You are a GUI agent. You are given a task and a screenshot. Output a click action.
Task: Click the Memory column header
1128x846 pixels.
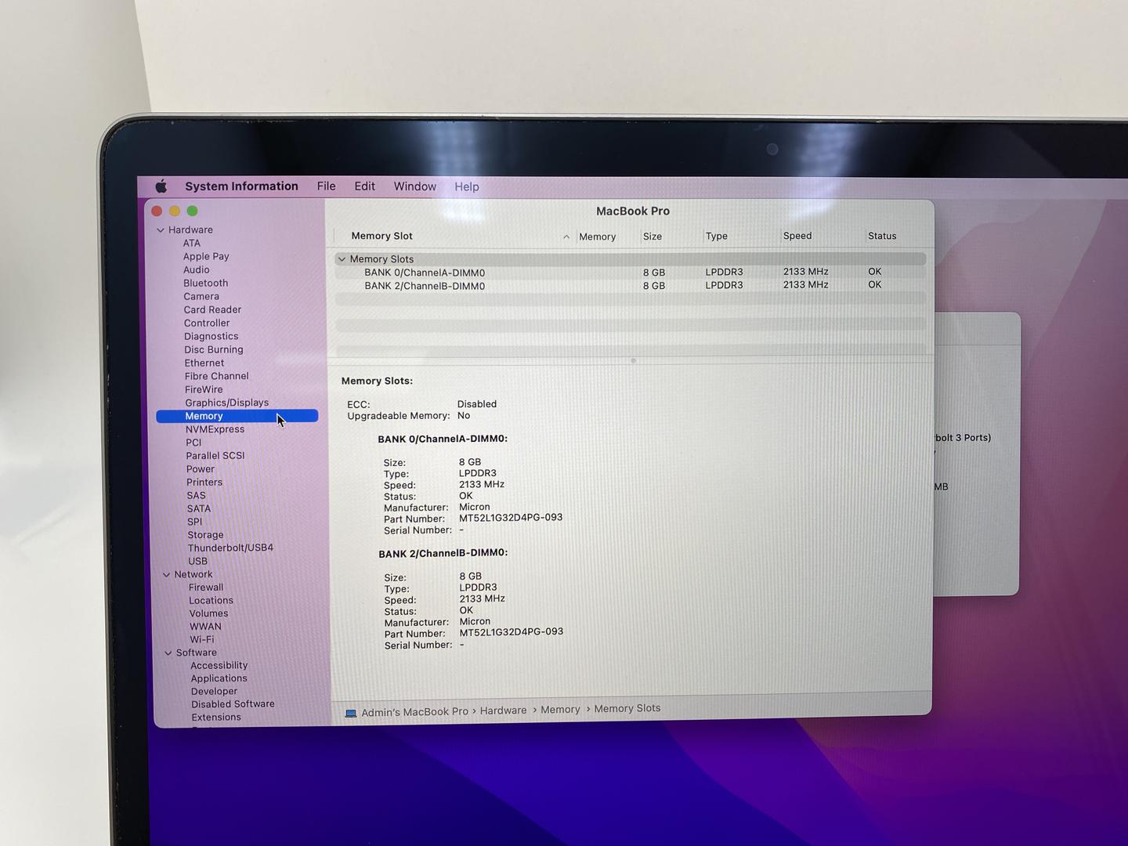click(598, 237)
